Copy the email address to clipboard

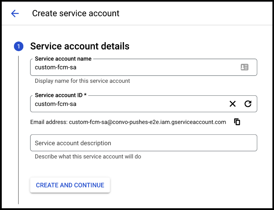coord(237,122)
